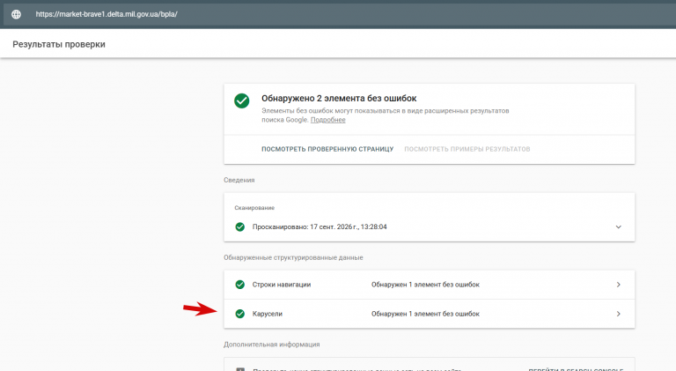The height and width of the screenshot is (371, 676).
Task: Click 'Обнаруженные структурированные данные' label
Action: 293,257
